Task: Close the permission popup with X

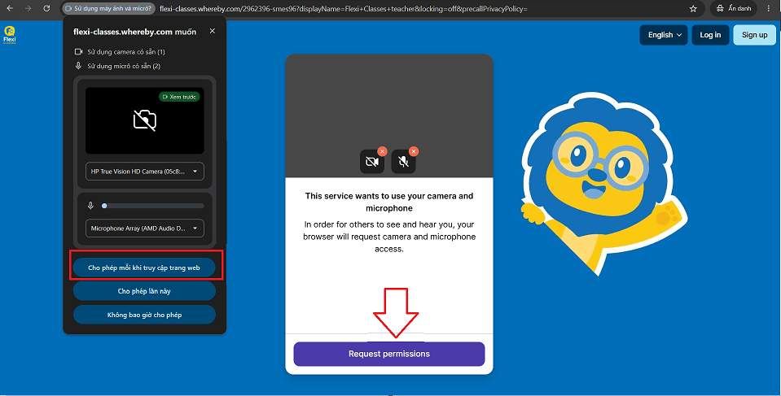Action: [x=213, y=31]
